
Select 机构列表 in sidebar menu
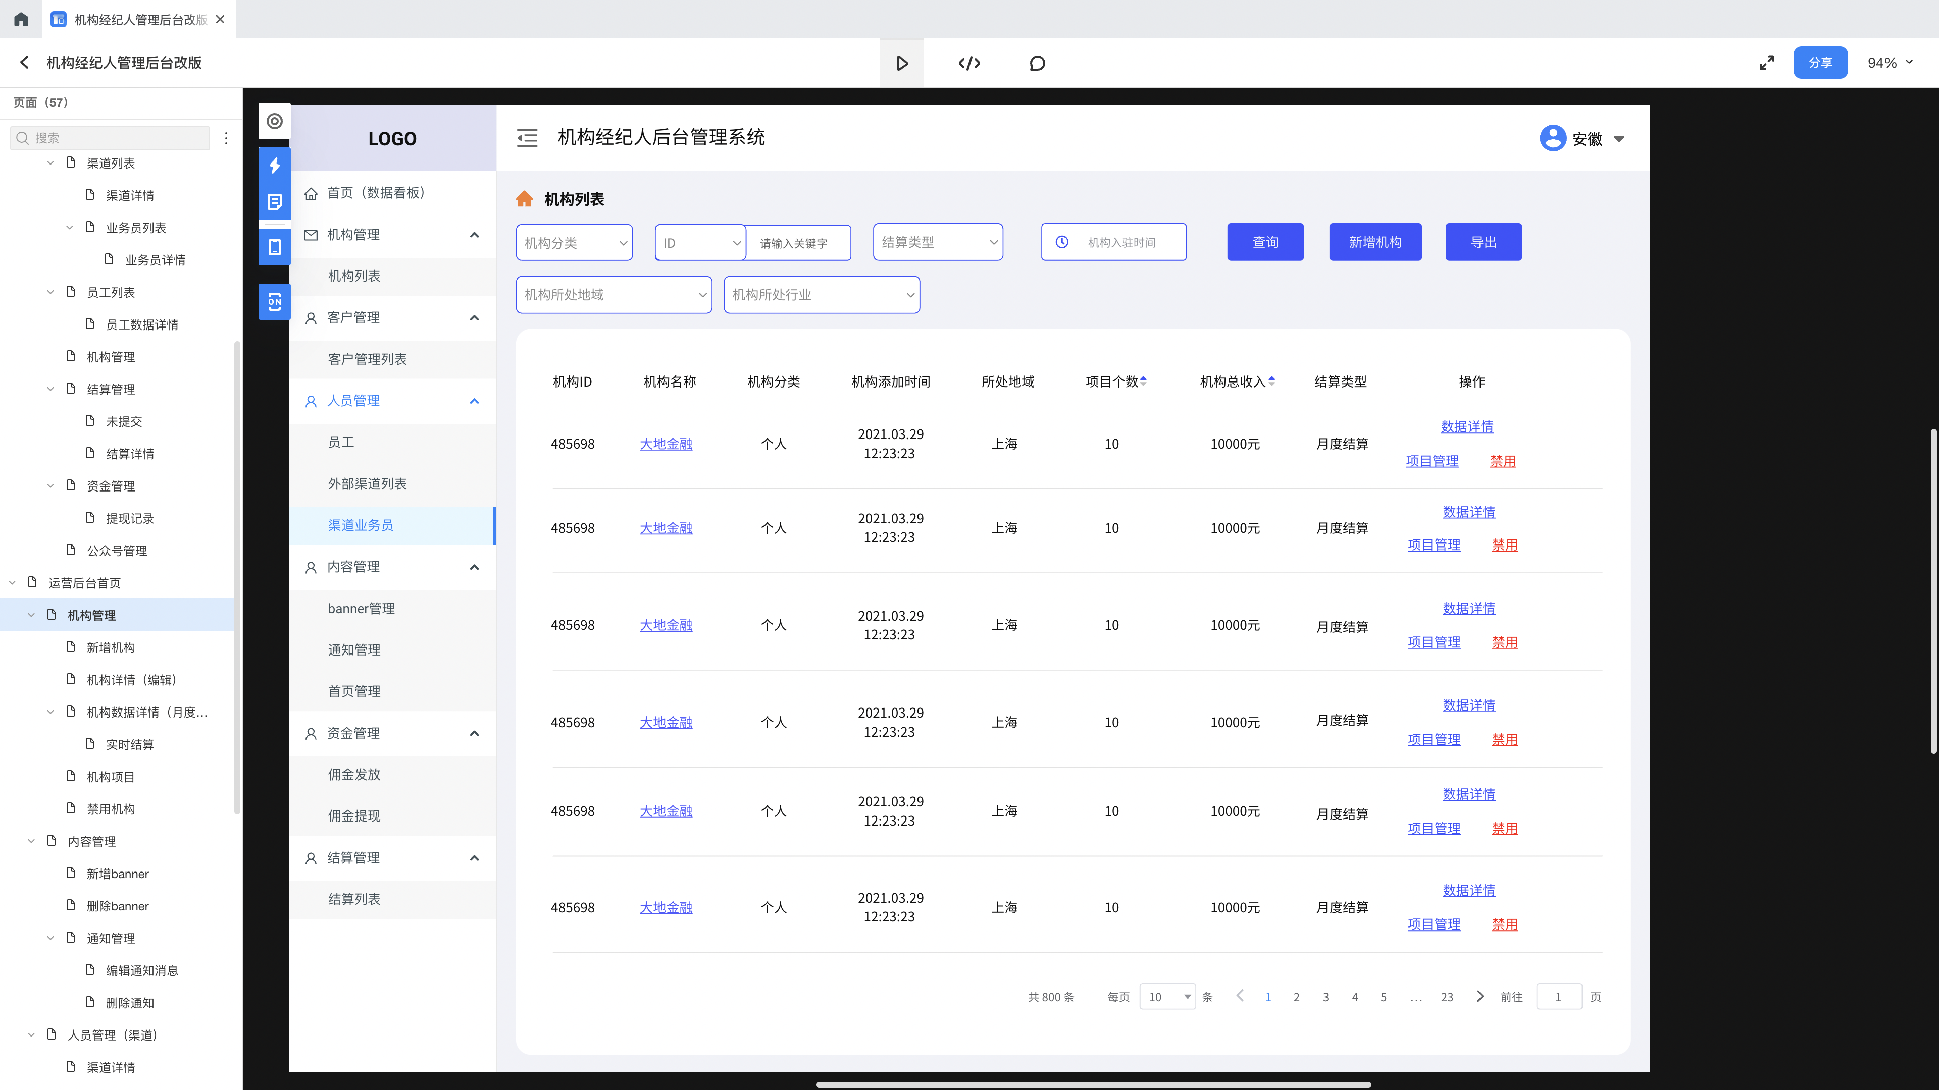(392, 276)
